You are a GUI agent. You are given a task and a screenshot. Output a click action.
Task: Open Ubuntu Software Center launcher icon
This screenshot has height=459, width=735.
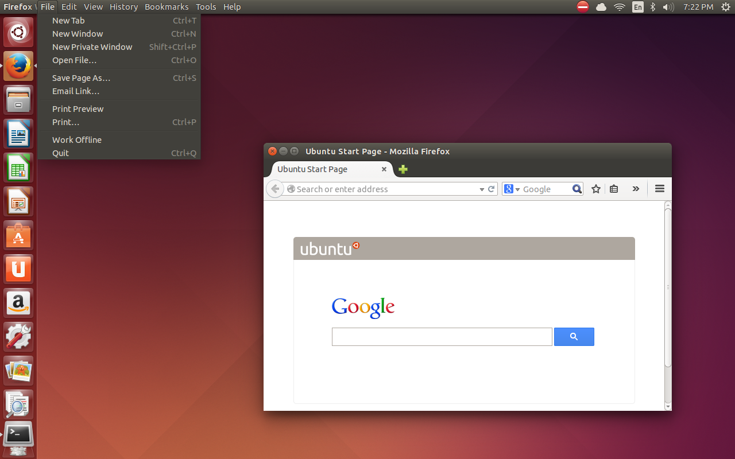(x=18, y=235)
